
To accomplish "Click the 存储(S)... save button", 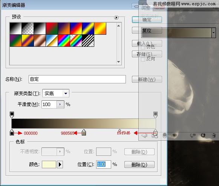I will [x=147, y=54].
